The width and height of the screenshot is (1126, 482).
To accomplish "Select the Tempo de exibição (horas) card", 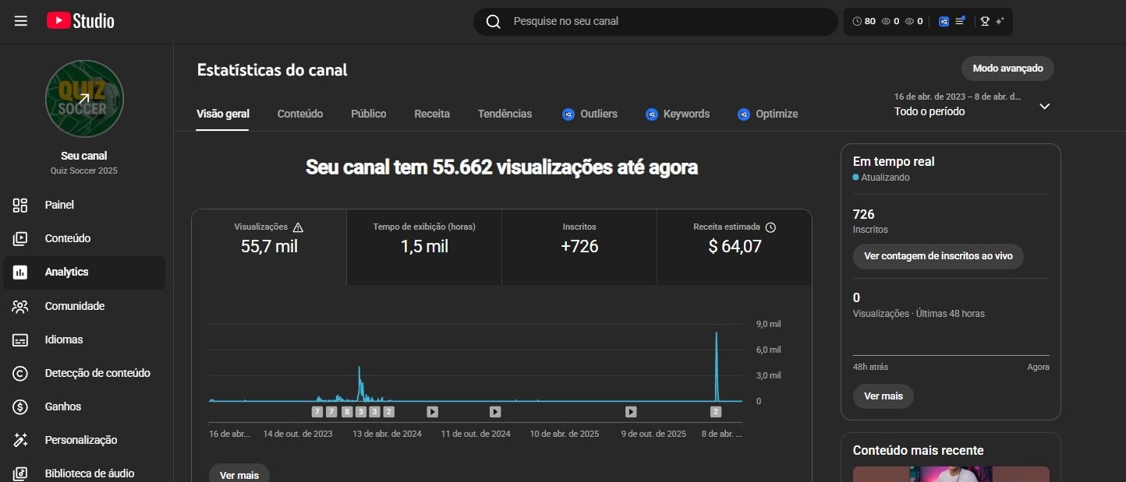I will pyautogui.click(x=424, y=247).
